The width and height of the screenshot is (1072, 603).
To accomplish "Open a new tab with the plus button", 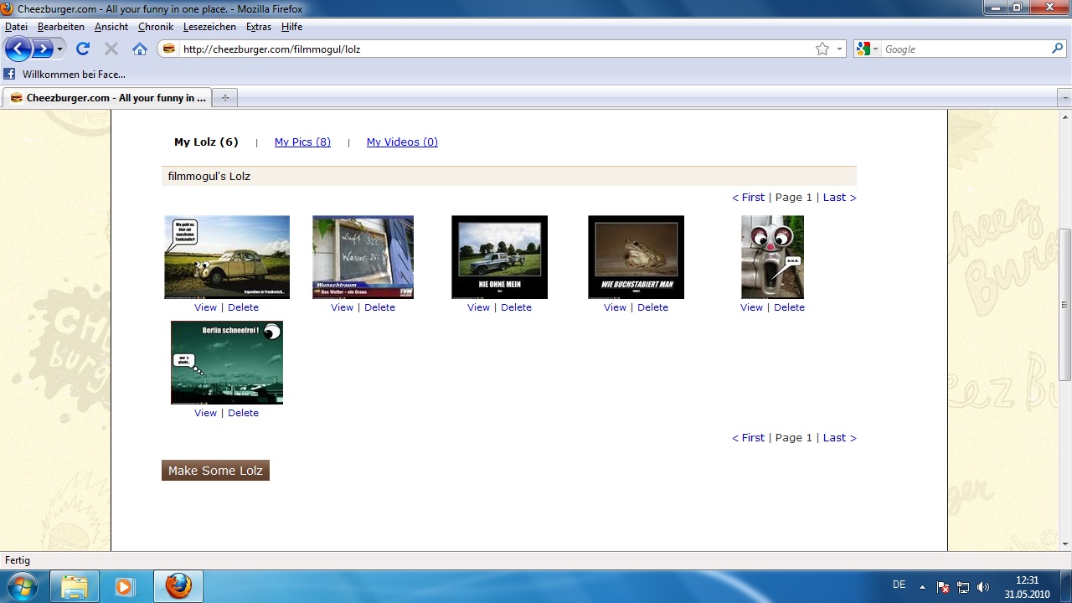I will tap(224, 98).
